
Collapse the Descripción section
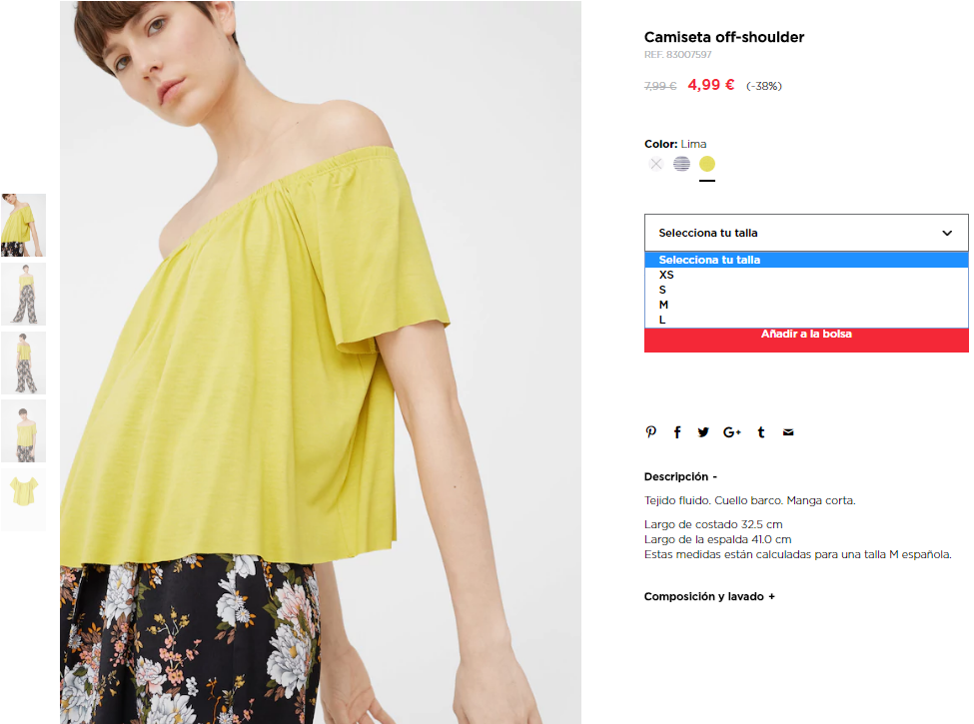pyautogui.click(x=680, y=477)
